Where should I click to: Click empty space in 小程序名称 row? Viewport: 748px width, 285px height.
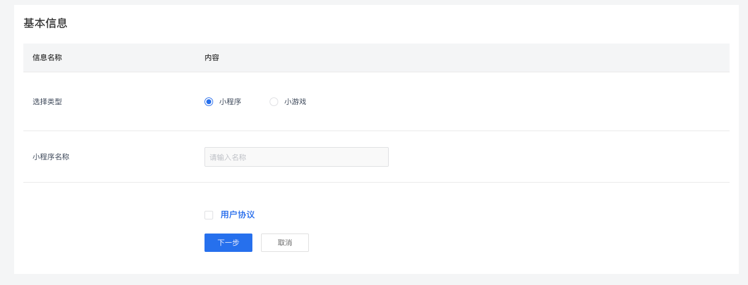pyautogui.click(x=553, y=157)
